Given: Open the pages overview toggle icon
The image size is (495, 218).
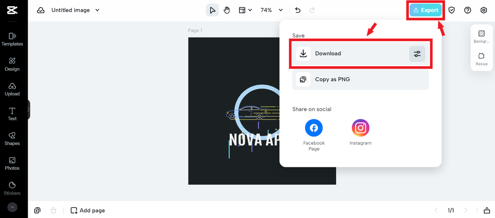Looking at the screenshot, I should click(487, 210).
